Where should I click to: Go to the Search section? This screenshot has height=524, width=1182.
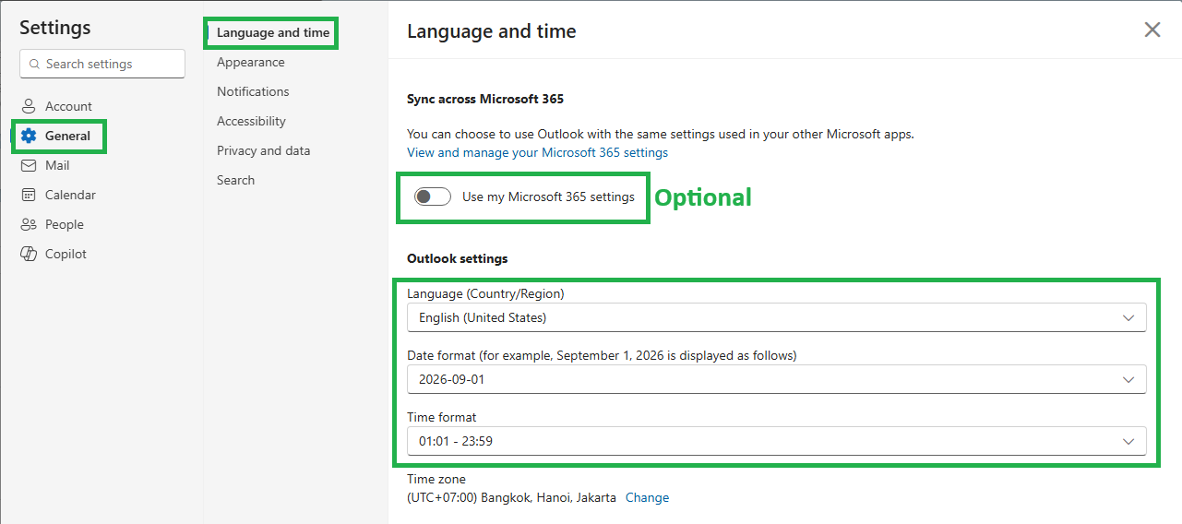[235, 180]
